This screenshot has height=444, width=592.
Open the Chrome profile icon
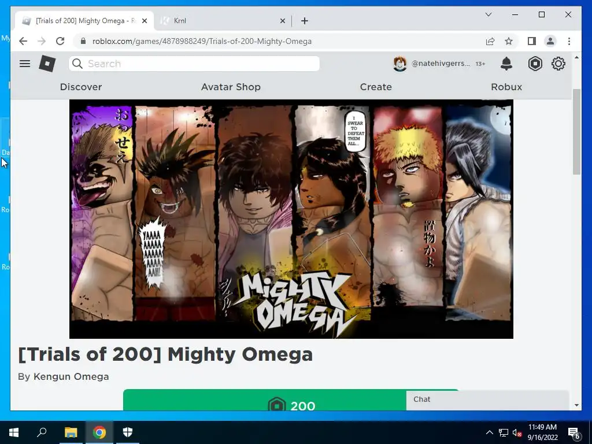550,41
